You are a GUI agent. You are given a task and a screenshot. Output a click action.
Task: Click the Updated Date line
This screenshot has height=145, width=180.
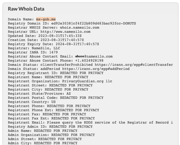tap(45, 36)
